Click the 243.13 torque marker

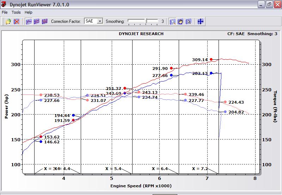pos(139,92)
